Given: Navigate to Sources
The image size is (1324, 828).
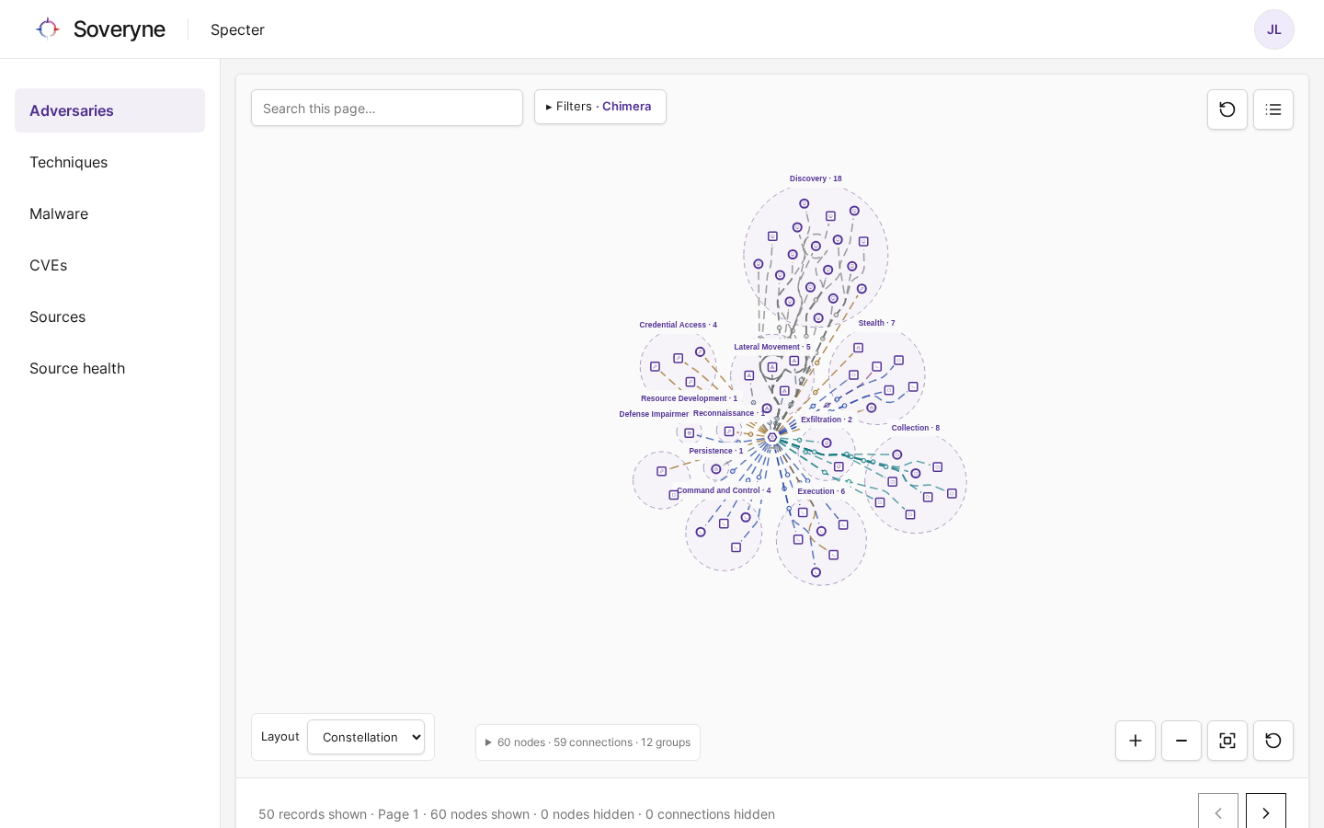Looking at the screenshot, I should tap(109, 316).
